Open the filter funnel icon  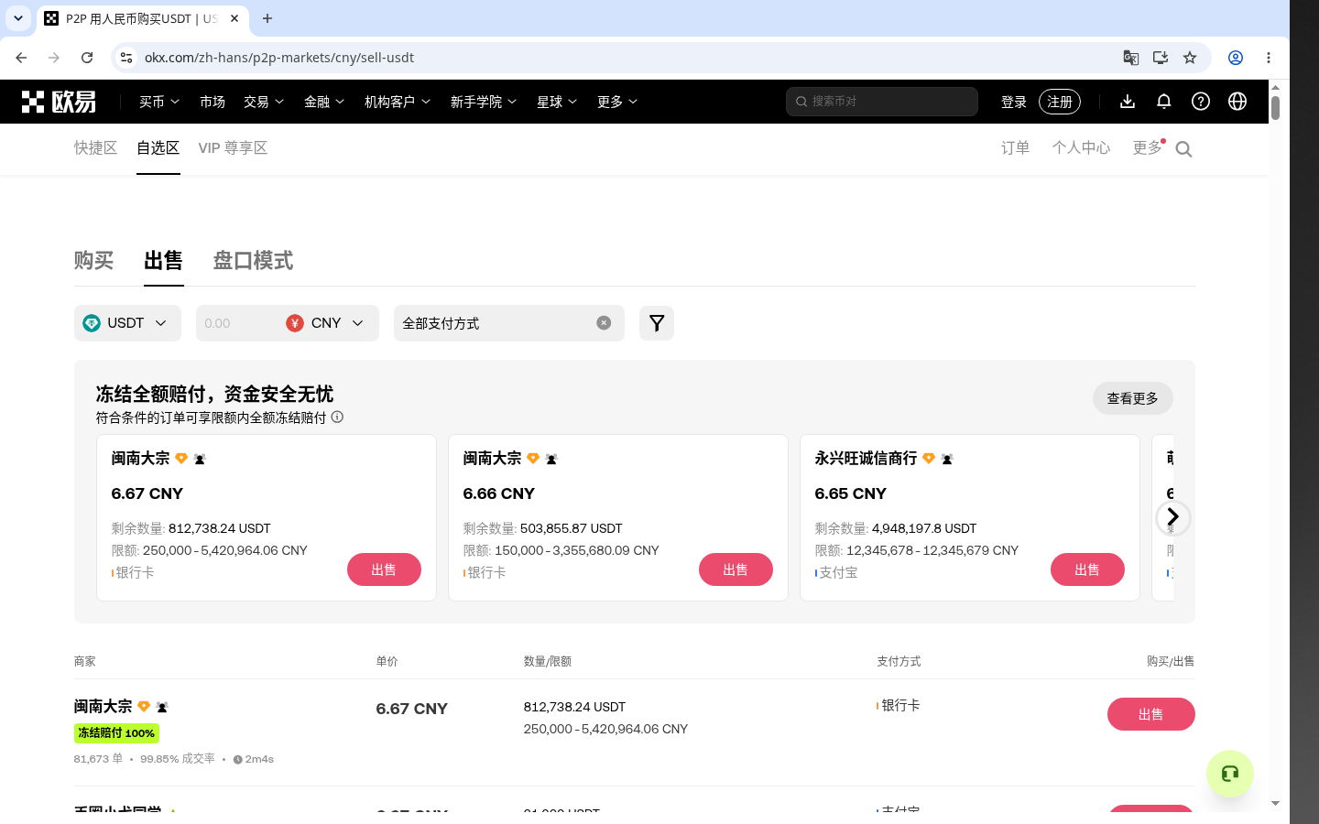tap(657, 323)
